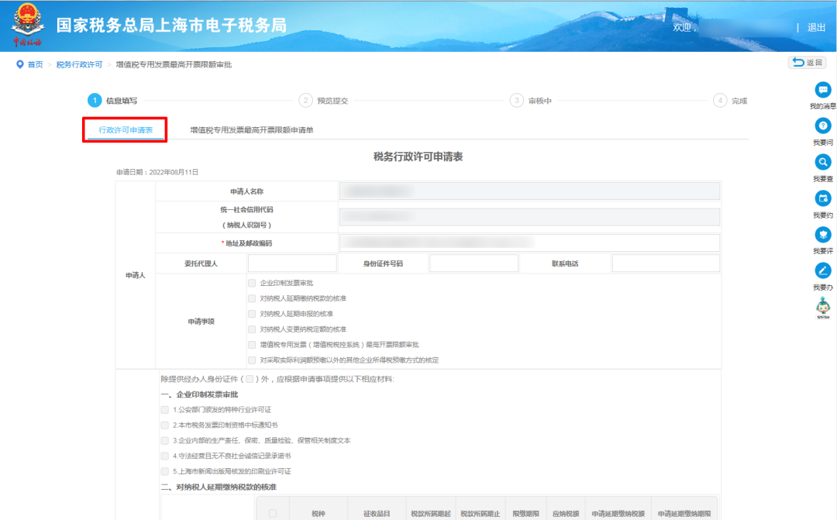Open 我要评 review icon
This screenshot has height=520, width=837.
coord(822,234)
